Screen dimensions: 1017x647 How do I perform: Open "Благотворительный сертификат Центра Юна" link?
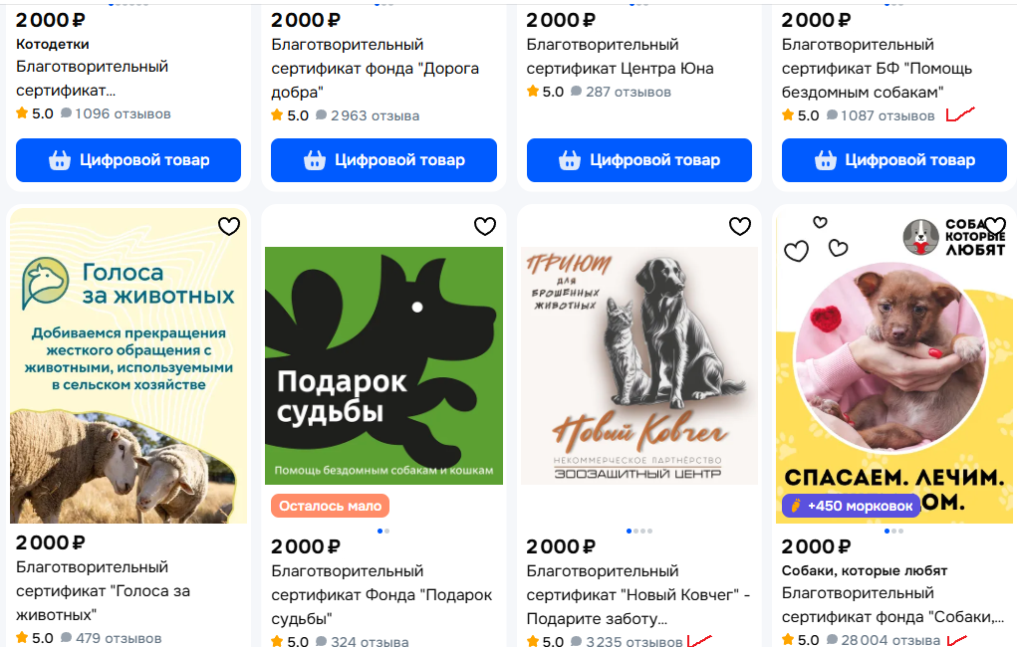tap(620, 57)
